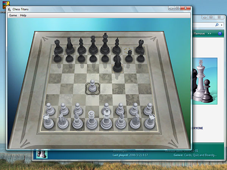Select the black rook on h8

[140, 47]
